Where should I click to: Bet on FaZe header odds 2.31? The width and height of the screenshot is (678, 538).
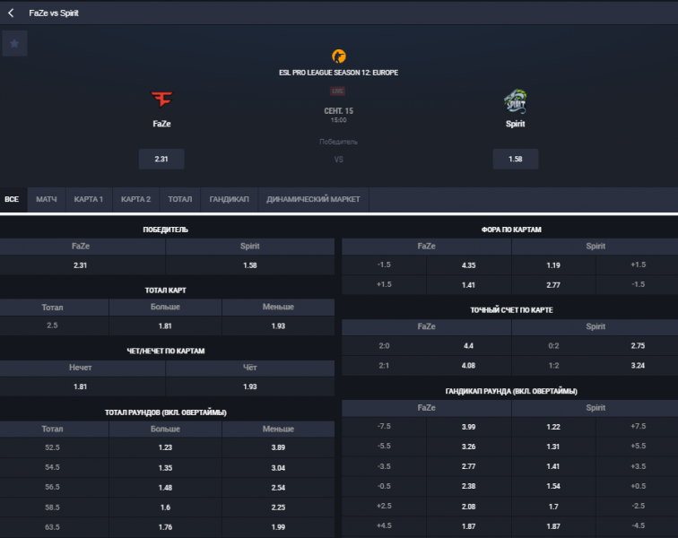(x=161, y=159)
